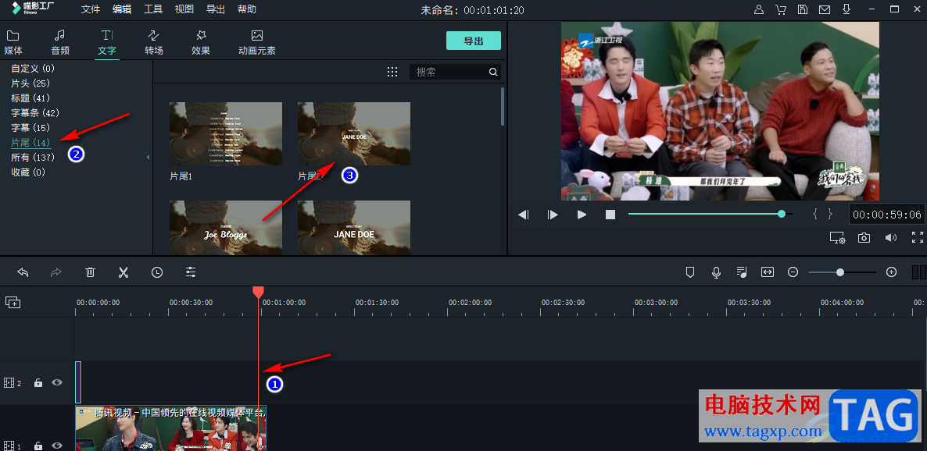Open the 转场 transitions tab
Screen dimensions: 927x451
click(154, 42)
